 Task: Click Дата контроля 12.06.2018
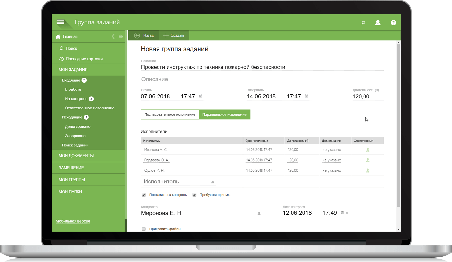297,213
